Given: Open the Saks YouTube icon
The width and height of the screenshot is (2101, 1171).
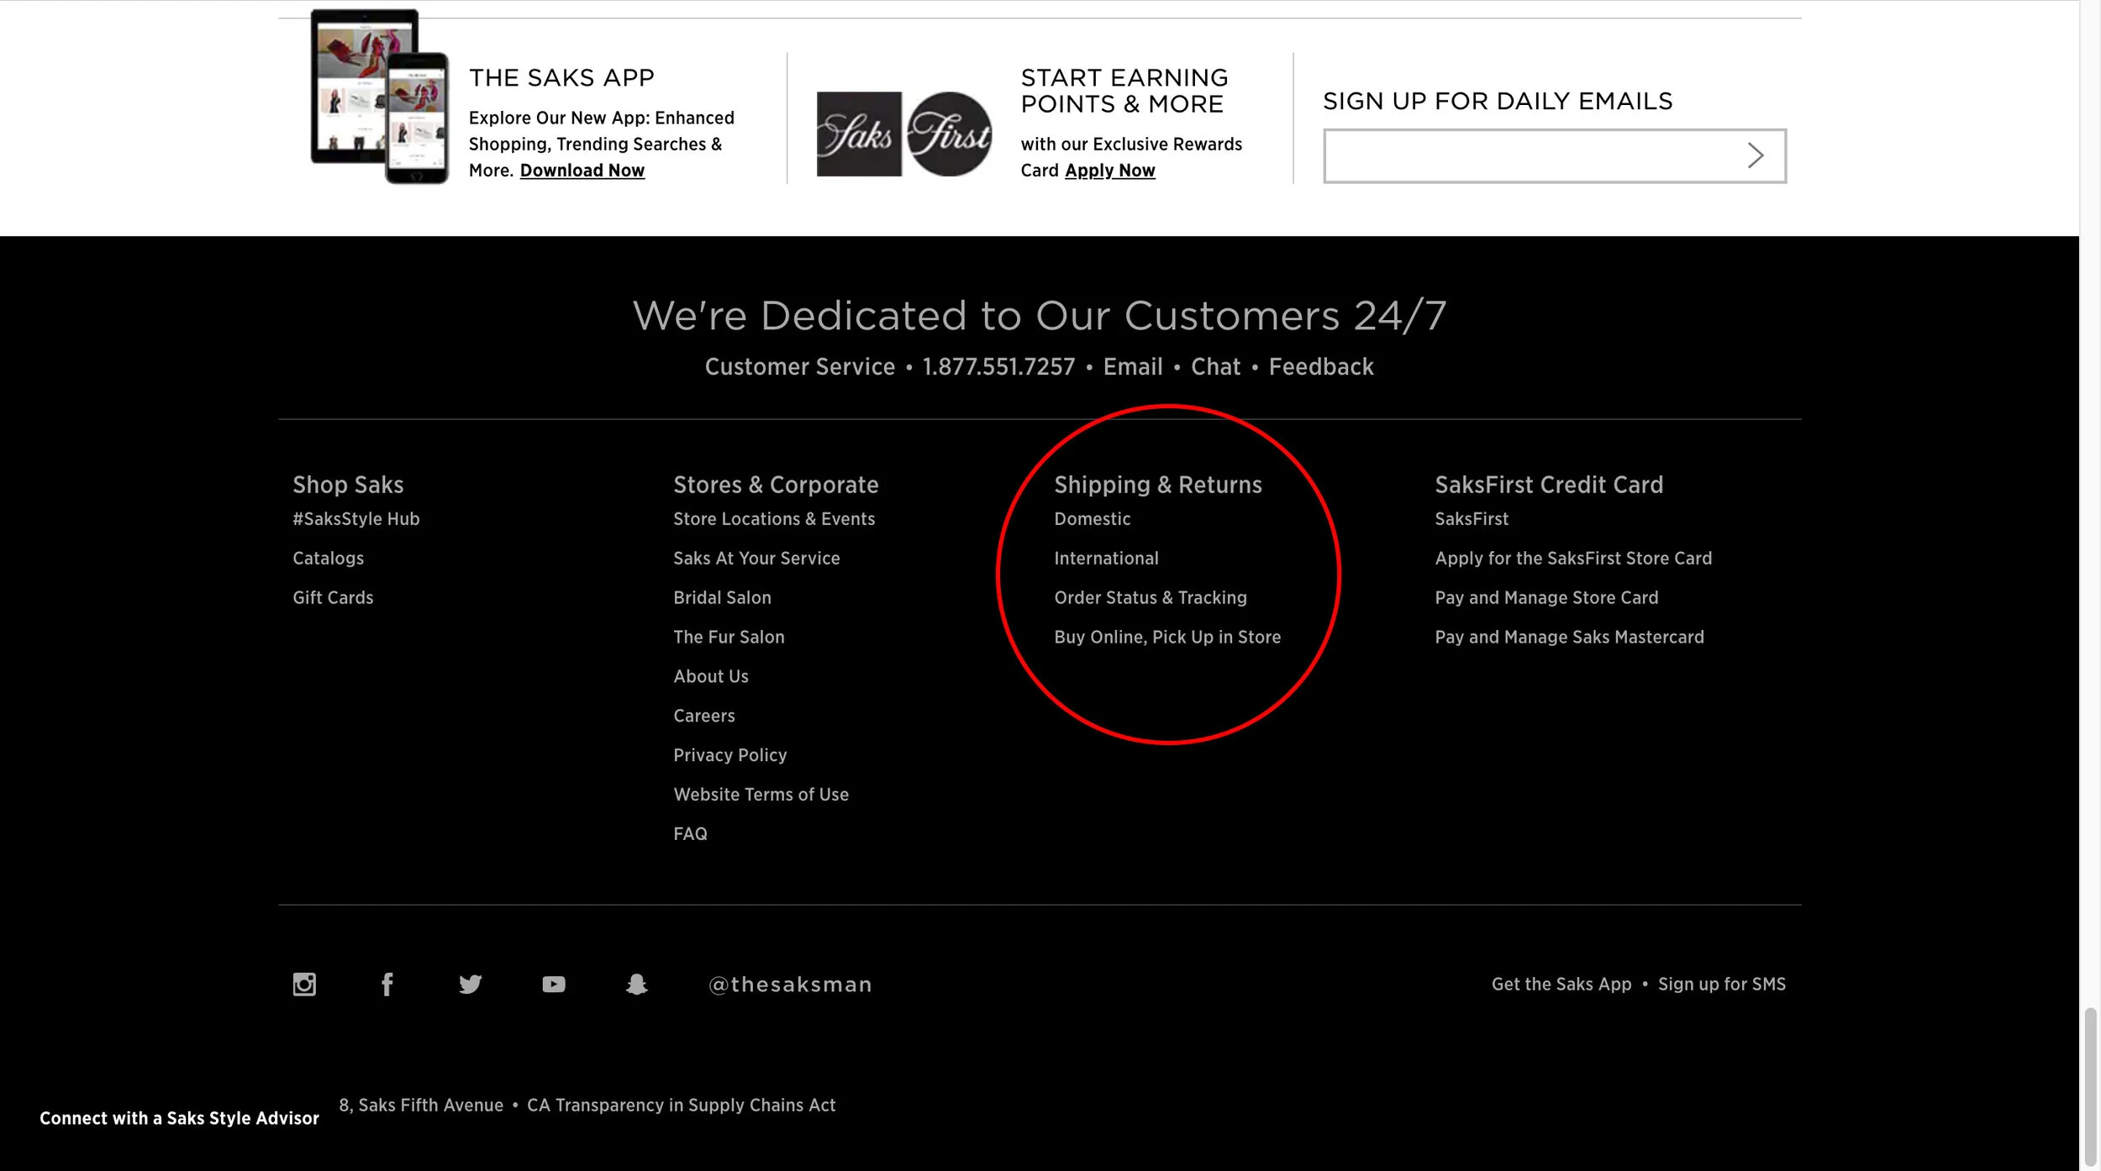Looking at the screenshot, I should click(x=554, y=984).
